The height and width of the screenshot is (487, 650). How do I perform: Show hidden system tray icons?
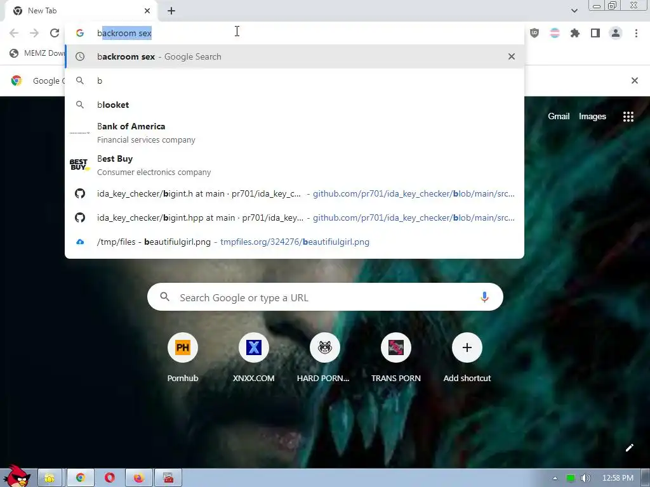click(x=555, y=478)
